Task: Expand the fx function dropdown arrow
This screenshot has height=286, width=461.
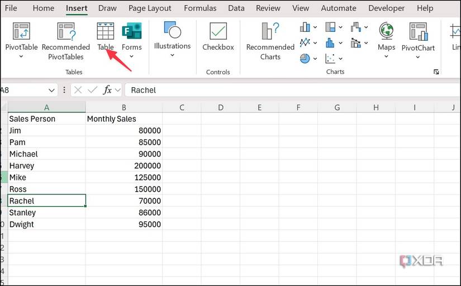Action: point(117,90)
